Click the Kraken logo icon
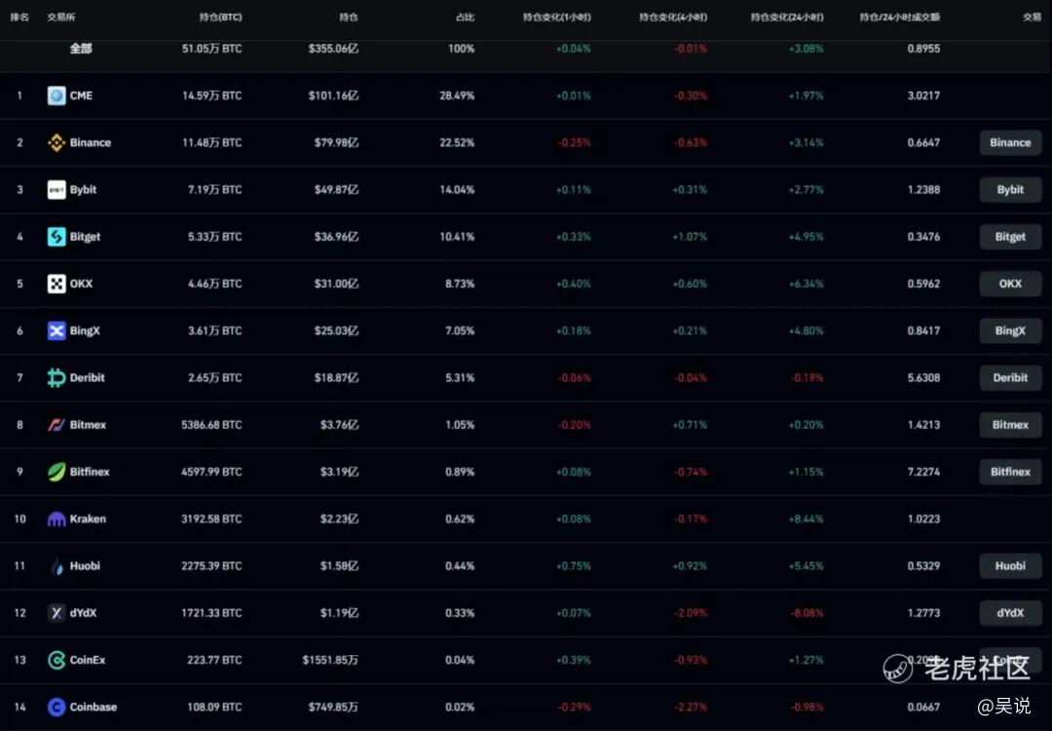 click(x=56, y=519)
